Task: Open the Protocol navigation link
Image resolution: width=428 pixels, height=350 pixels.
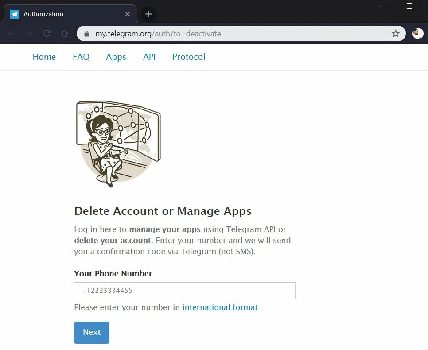Action: click(x=189, y=57)
